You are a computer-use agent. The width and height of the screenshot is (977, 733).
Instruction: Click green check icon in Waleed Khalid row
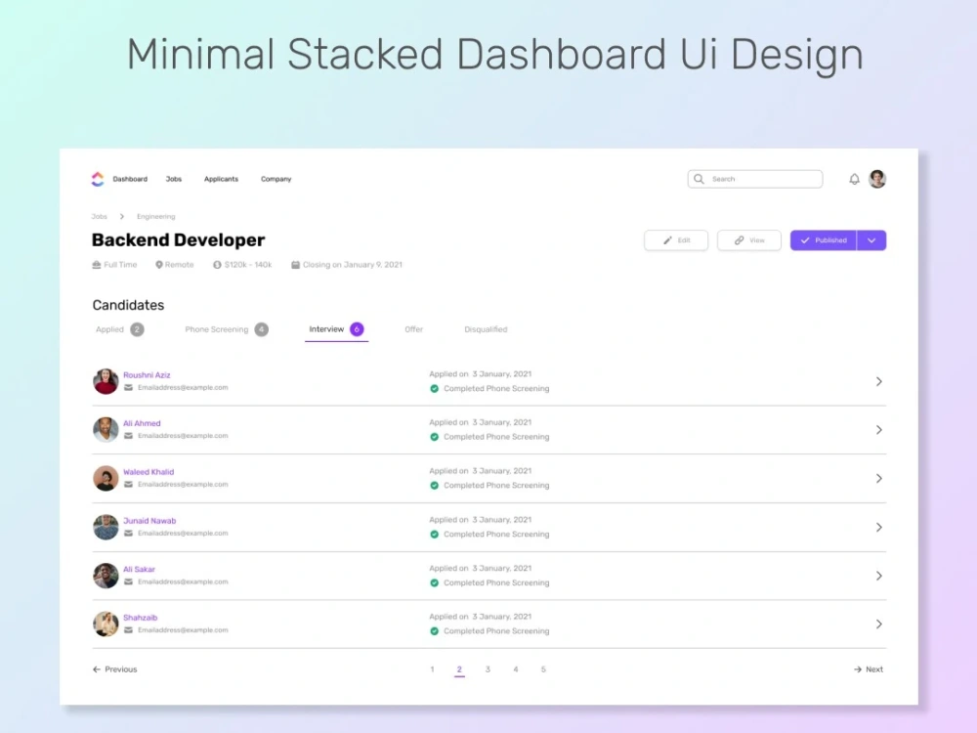point(435,486)
